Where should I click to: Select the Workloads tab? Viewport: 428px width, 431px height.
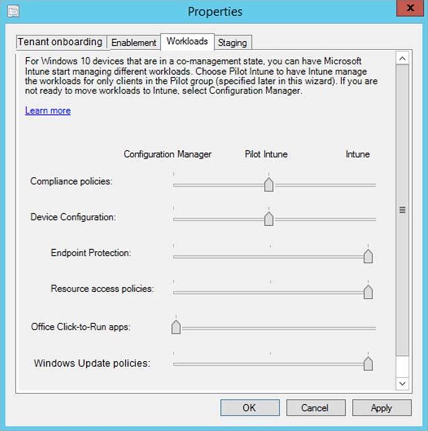click(187, 42)
